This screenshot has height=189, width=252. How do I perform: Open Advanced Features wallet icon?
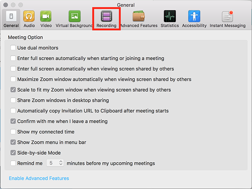(x=139, y=17)
